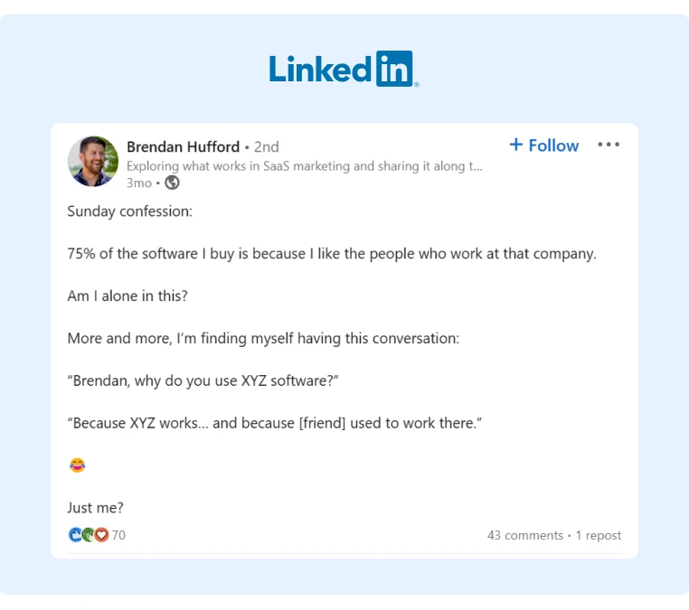Click the plus icon beside Follow

coord(516,145)
